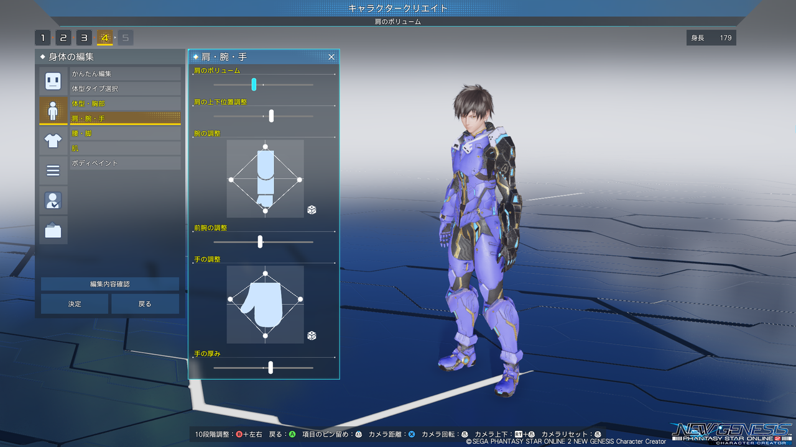Open 腰・脚 menu entry

click(126, 133)
